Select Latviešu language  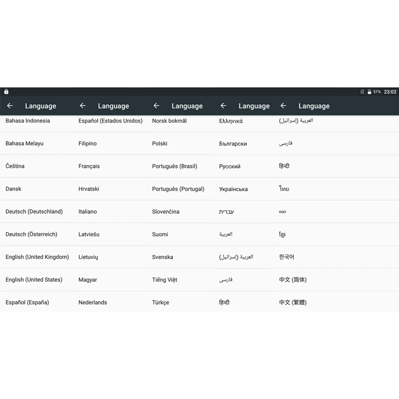[x=89, y=234]
